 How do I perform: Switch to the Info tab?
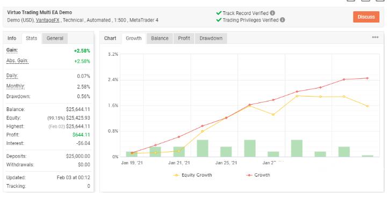(12, 38)
